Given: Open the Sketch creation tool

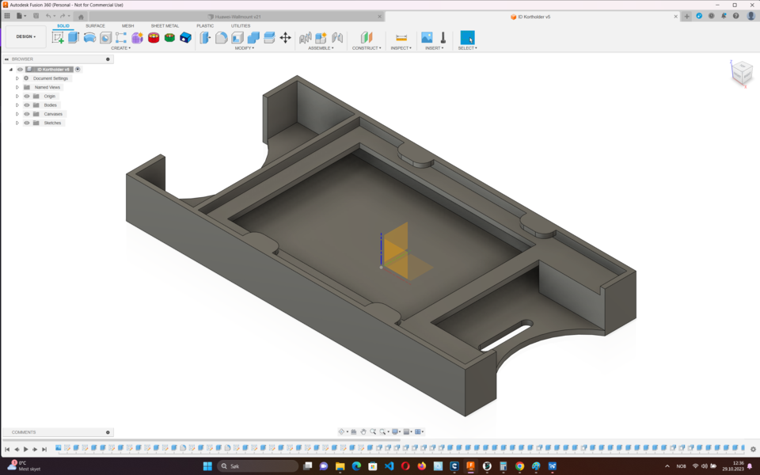Looking at the screenshot, I should [x=57, y=36].
